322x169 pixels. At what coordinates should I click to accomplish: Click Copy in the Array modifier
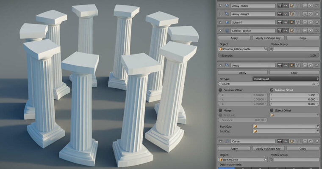294,73
